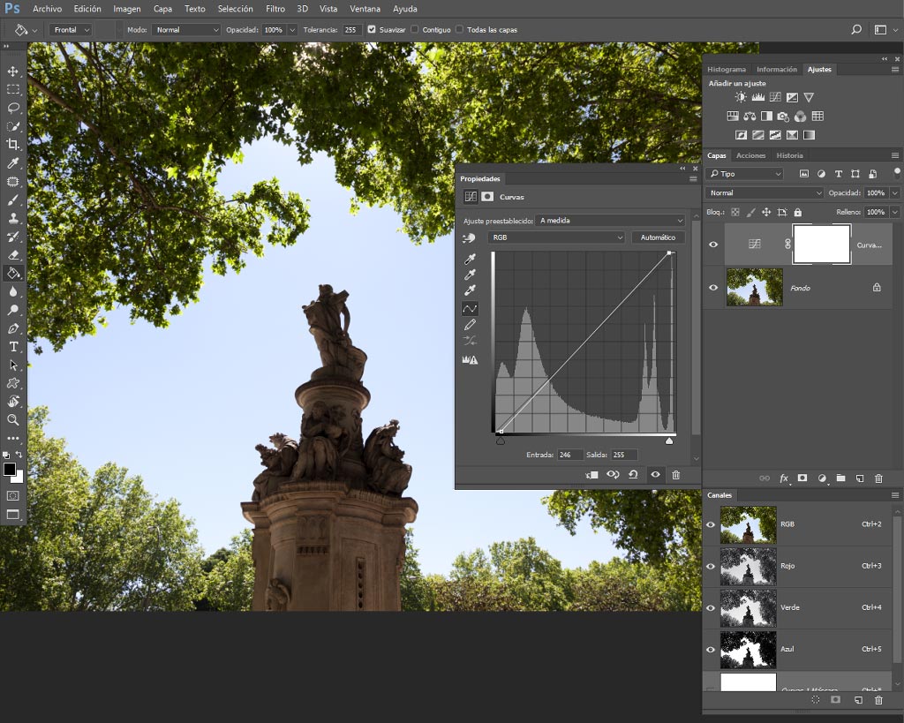The height and width of the screenshot is (723, 904).
Task: Toggle visibility of the Verde channel
Action: [711, 607]
